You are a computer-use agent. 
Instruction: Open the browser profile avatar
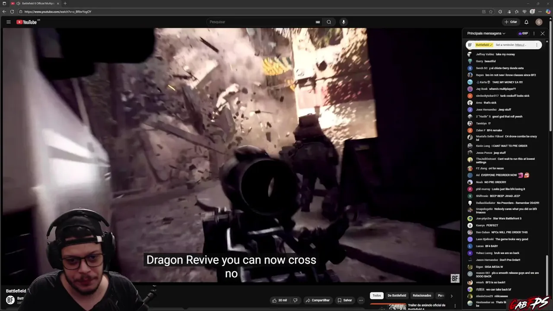coord(532,12)
